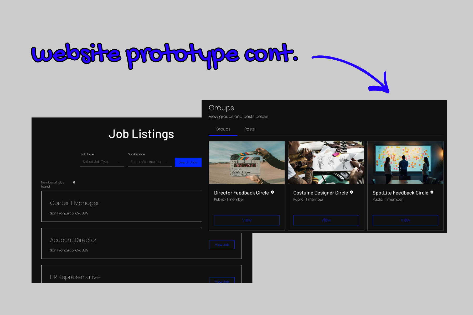This screenshot has height=315, width=473.
Task: Click the shield icon beside SpotLite Feedback Circle
Action: [x=431, y=192]
